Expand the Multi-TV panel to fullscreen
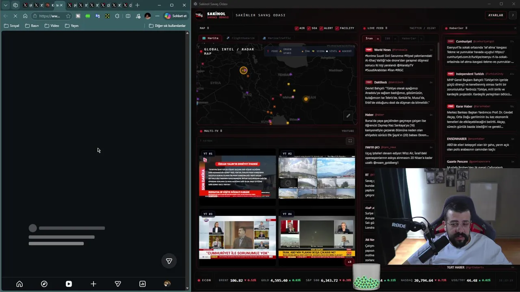This screenshot has height=292, width=520. click(350, 141)
